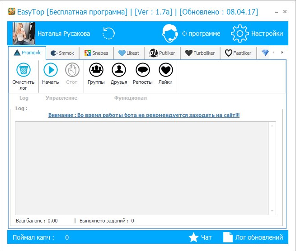This screenshot has width=296, height=251.
Task: Select the Лайки heart icon
Action: click(x=166, y=70)
